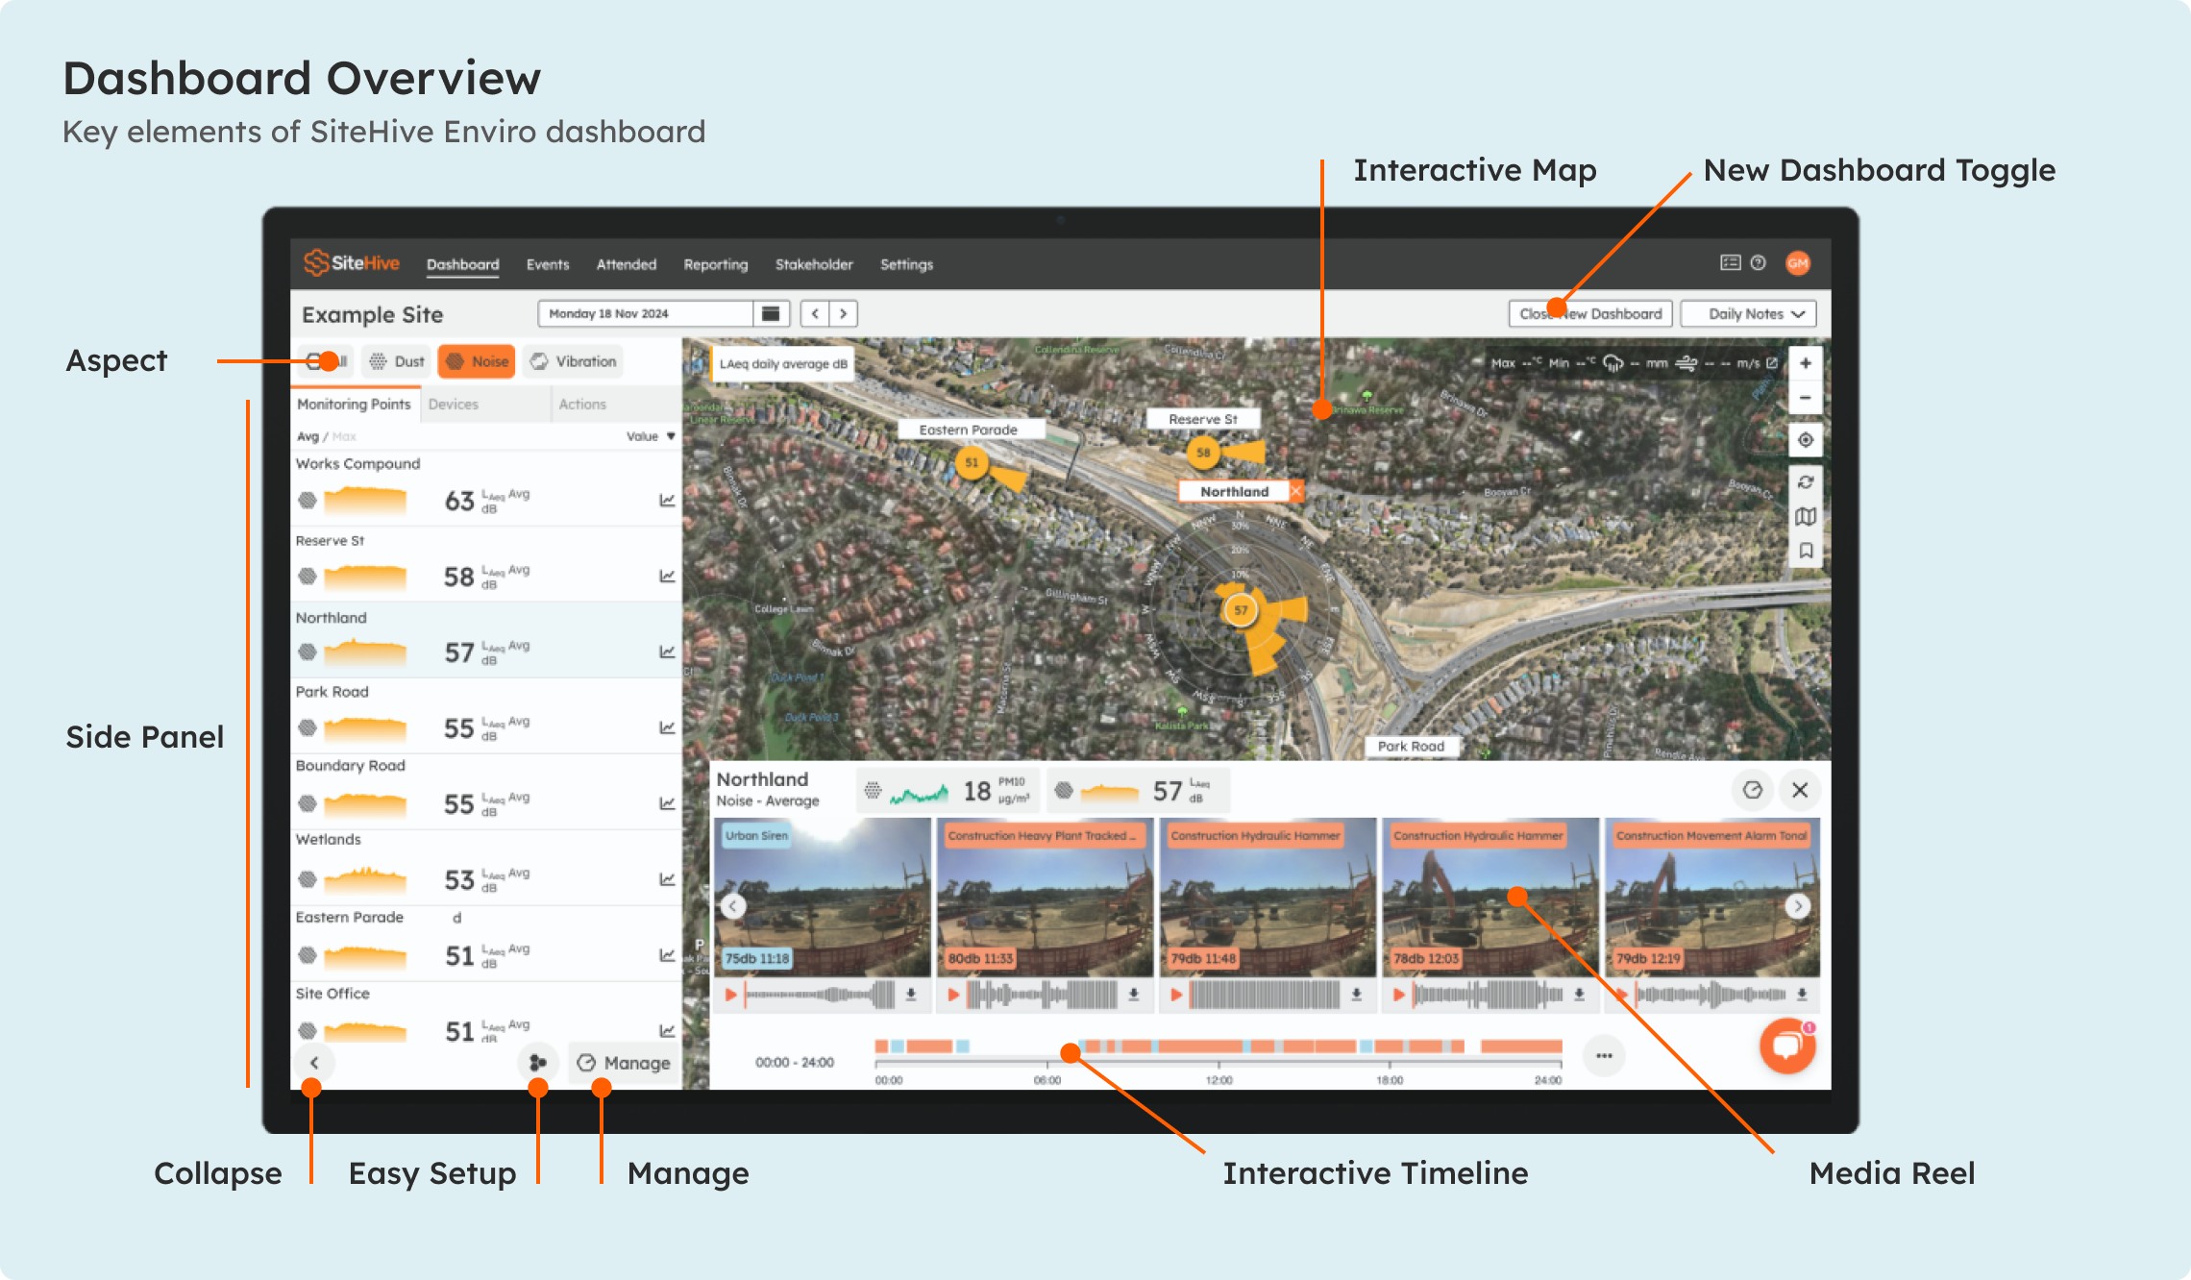Enable the Dust aspect filter

(x=398, y=361)
